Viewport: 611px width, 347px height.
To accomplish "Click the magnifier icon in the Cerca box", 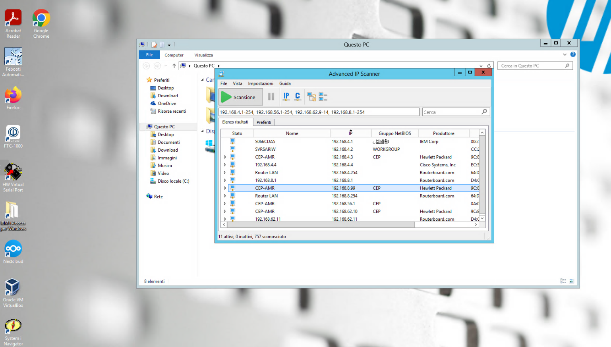I will 484,112.
